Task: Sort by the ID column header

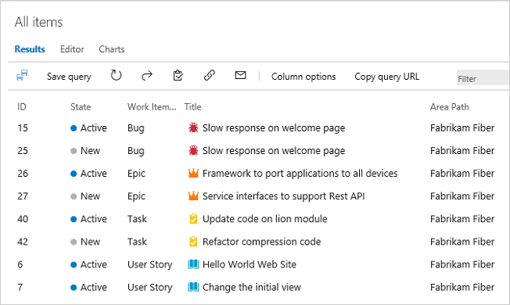Action: (x=22, y=107)
